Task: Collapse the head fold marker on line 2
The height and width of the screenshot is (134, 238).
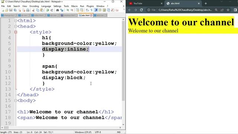Action: pyautogui.click(x=16, y=26)
